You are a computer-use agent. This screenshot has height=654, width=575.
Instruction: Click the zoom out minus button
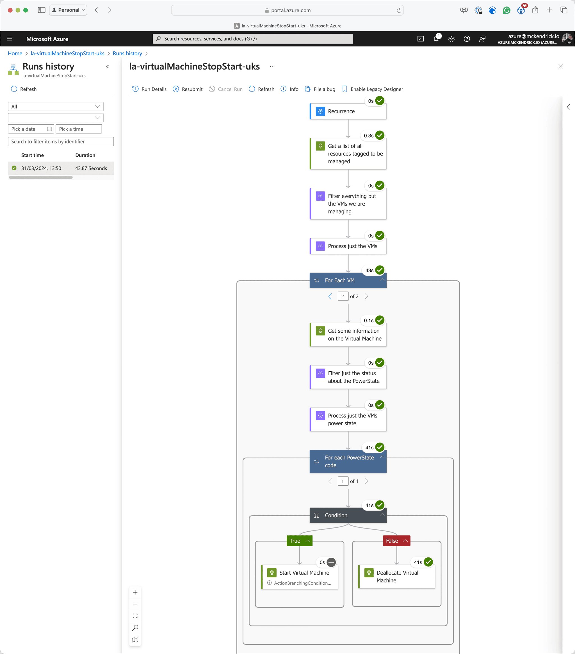[x=135, y=604]
